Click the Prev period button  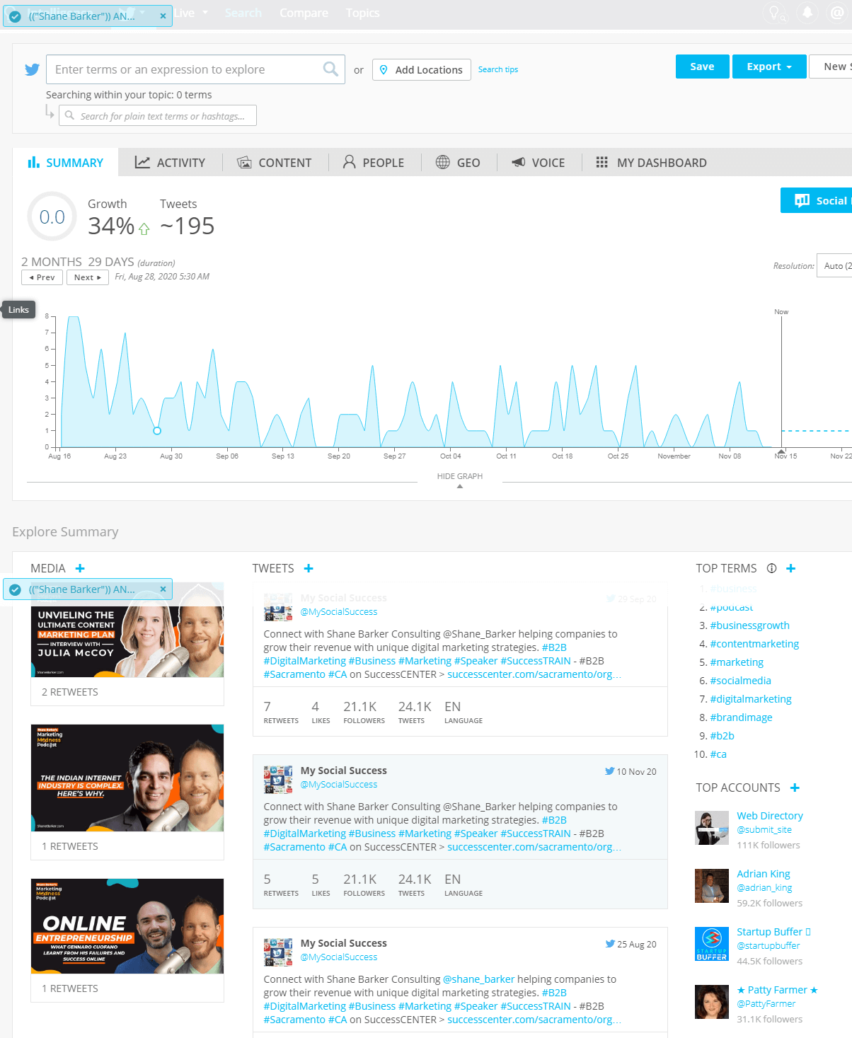(x=42, y=277)
